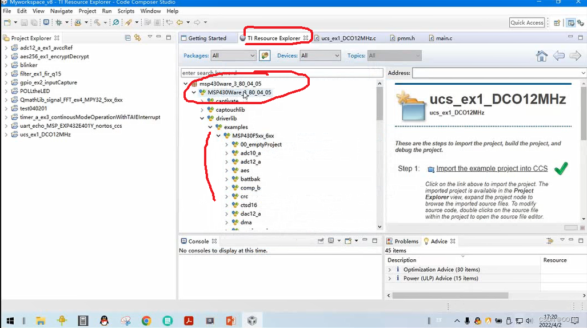Viewport: 587px width, 328px height.
Task: Click the Flash/load program toolbar icon
Action: click(78, 22)
